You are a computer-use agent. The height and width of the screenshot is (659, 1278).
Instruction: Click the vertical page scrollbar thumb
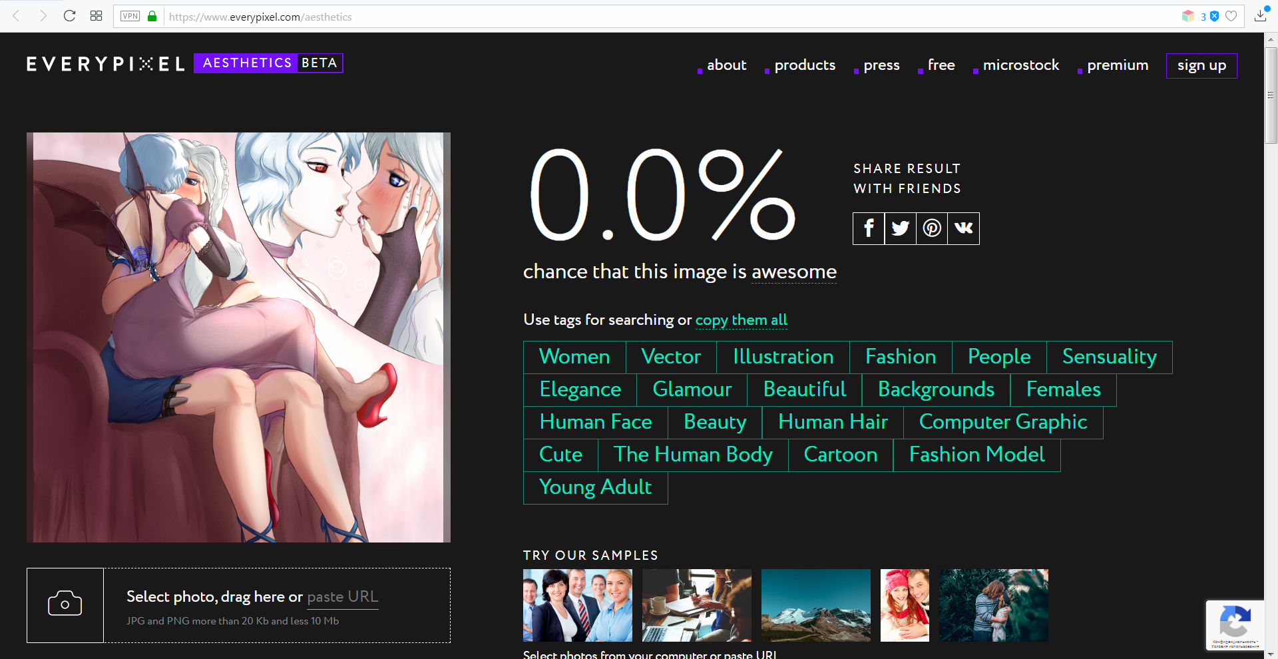(1271, 95)
